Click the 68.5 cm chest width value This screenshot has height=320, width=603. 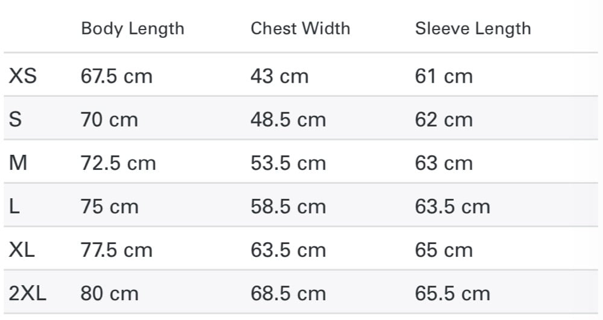[x=288, y=294]
